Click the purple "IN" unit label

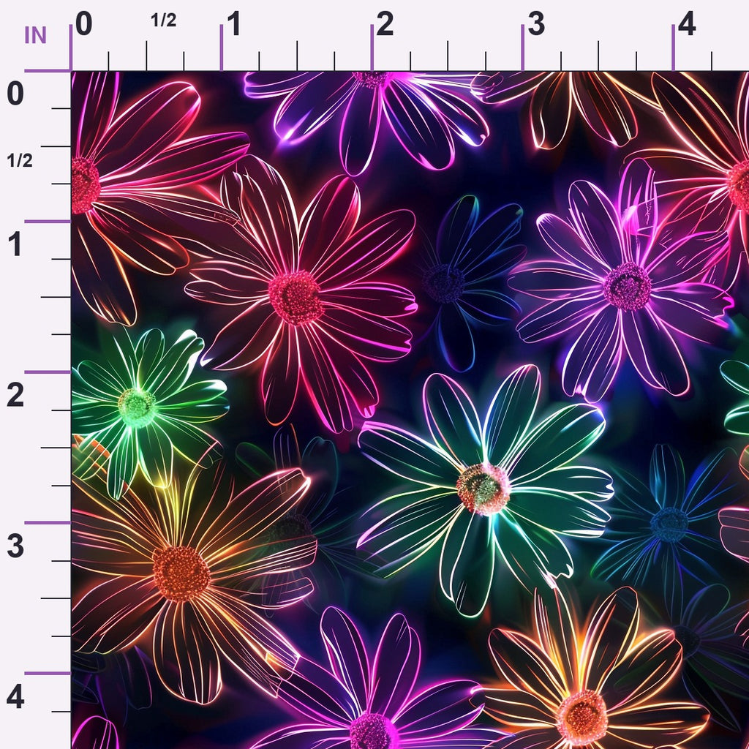(x=35, y=35)
